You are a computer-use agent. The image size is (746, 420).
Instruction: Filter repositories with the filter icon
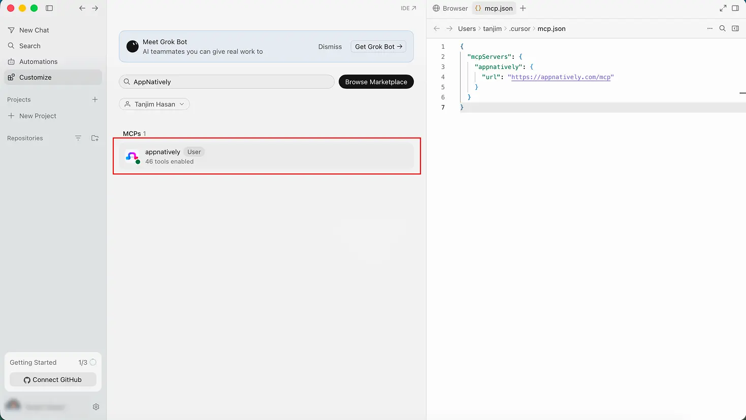tap(78, 138)
